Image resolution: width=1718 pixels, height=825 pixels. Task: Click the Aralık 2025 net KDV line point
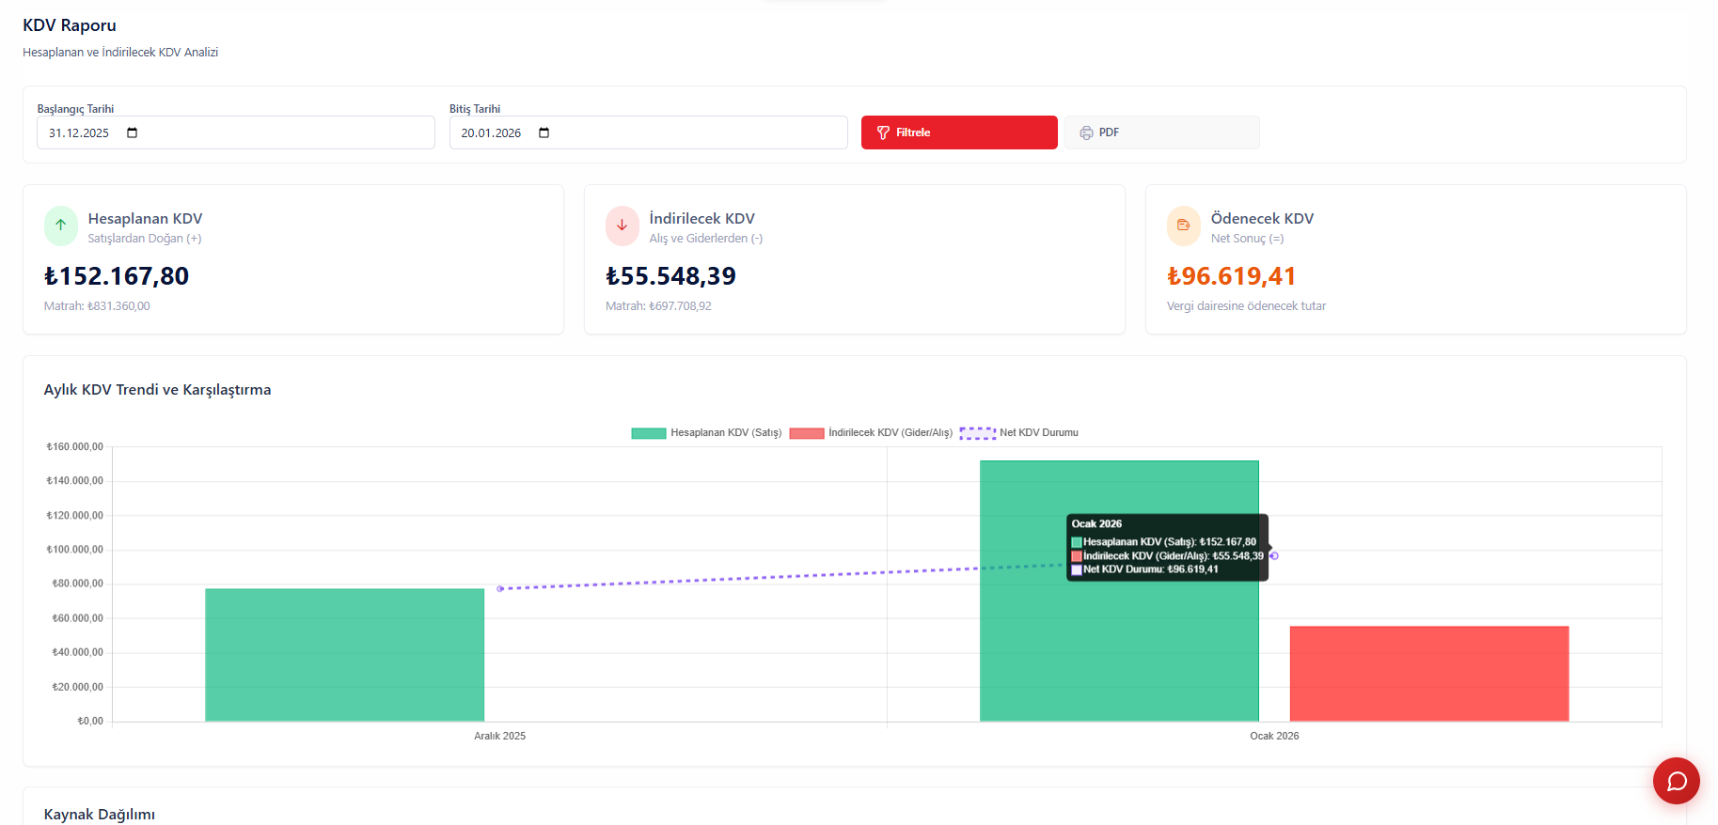click(500, 588)
